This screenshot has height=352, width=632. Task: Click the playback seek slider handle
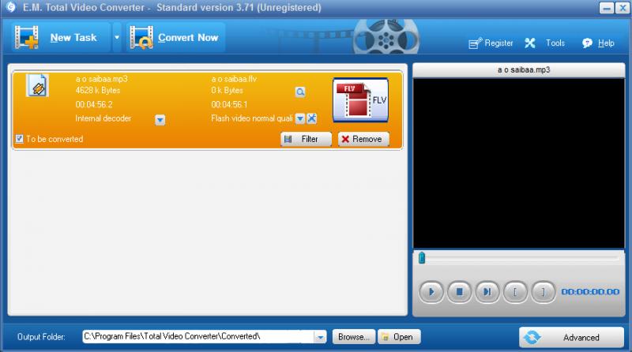tap(422, 258)
